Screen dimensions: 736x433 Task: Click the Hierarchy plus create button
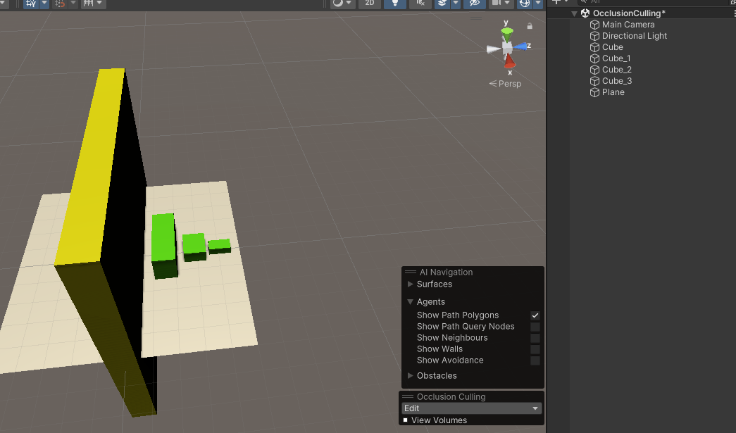(x=556, y=2)
